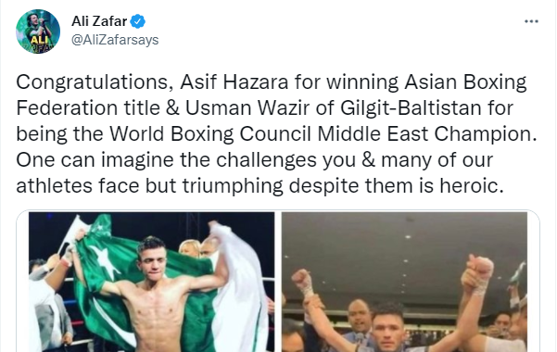Screen dimensions: 557x352
Task: Open the tweet's three-dot more options menu
Action: click(x=531, y=21)
